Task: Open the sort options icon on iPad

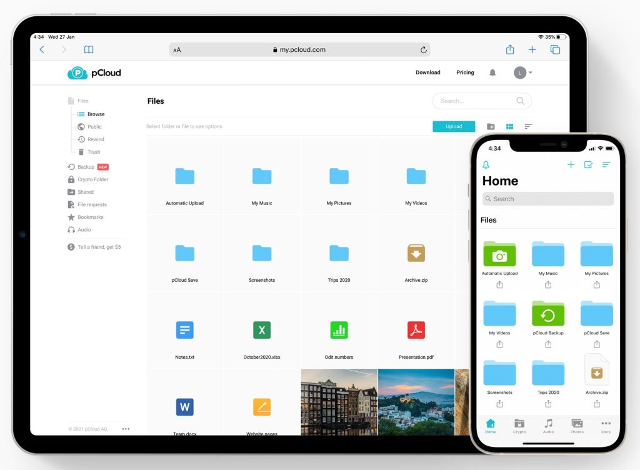Action: coord(528,126)
